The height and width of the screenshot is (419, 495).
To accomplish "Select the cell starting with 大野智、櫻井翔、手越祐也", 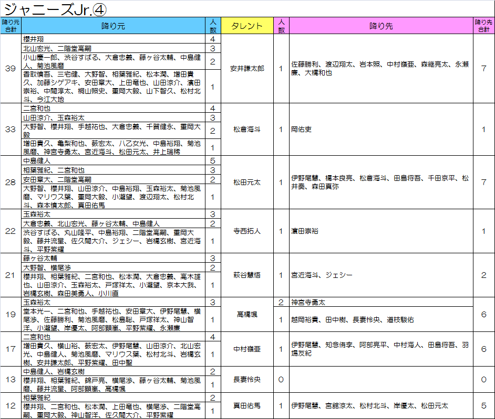I will coord(114,131).
